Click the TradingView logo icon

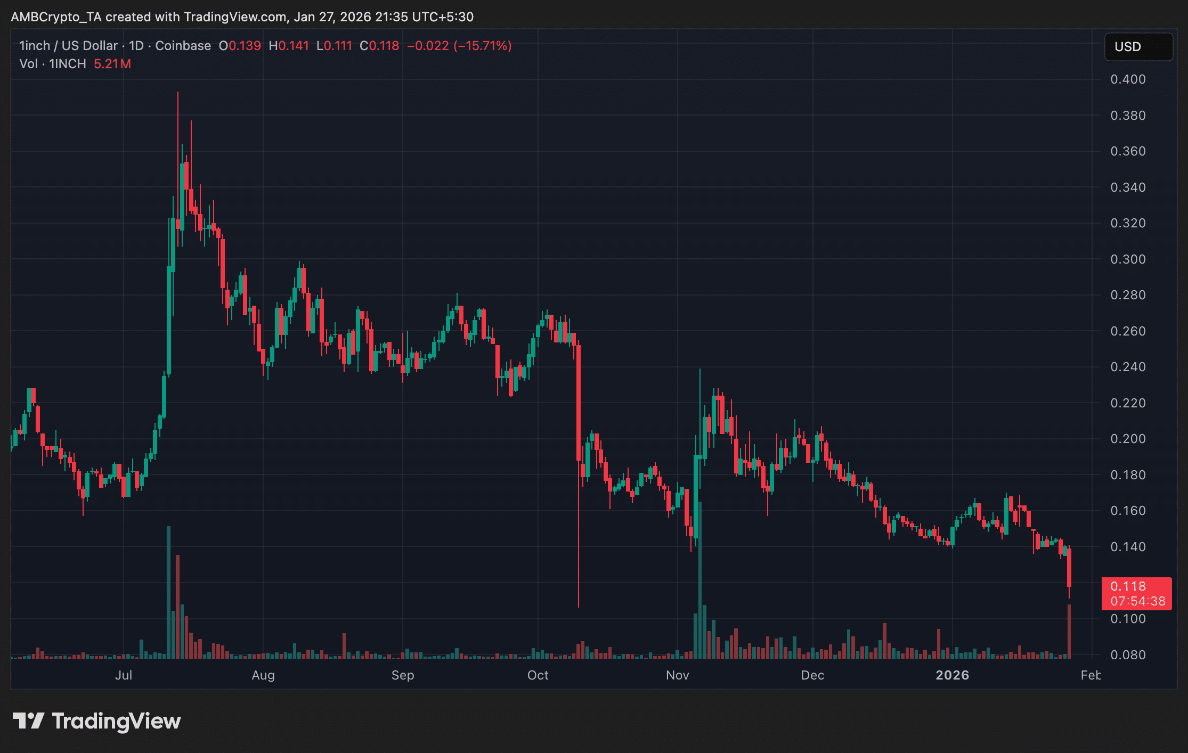(x=28, y=721)
